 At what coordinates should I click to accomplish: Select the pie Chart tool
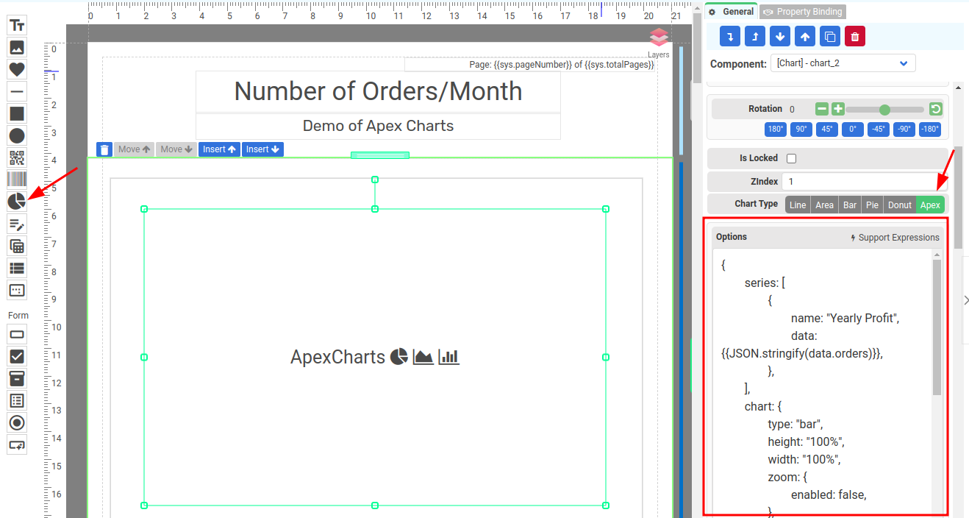(x=17, y=201)
